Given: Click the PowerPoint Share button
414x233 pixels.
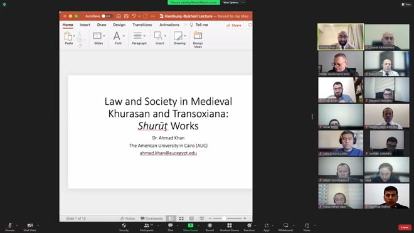Looking at the screenshot, I should [x=234, y=25].
